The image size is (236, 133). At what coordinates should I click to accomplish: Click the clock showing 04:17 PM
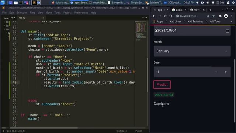pyautogui.click(x=189, y=3)
